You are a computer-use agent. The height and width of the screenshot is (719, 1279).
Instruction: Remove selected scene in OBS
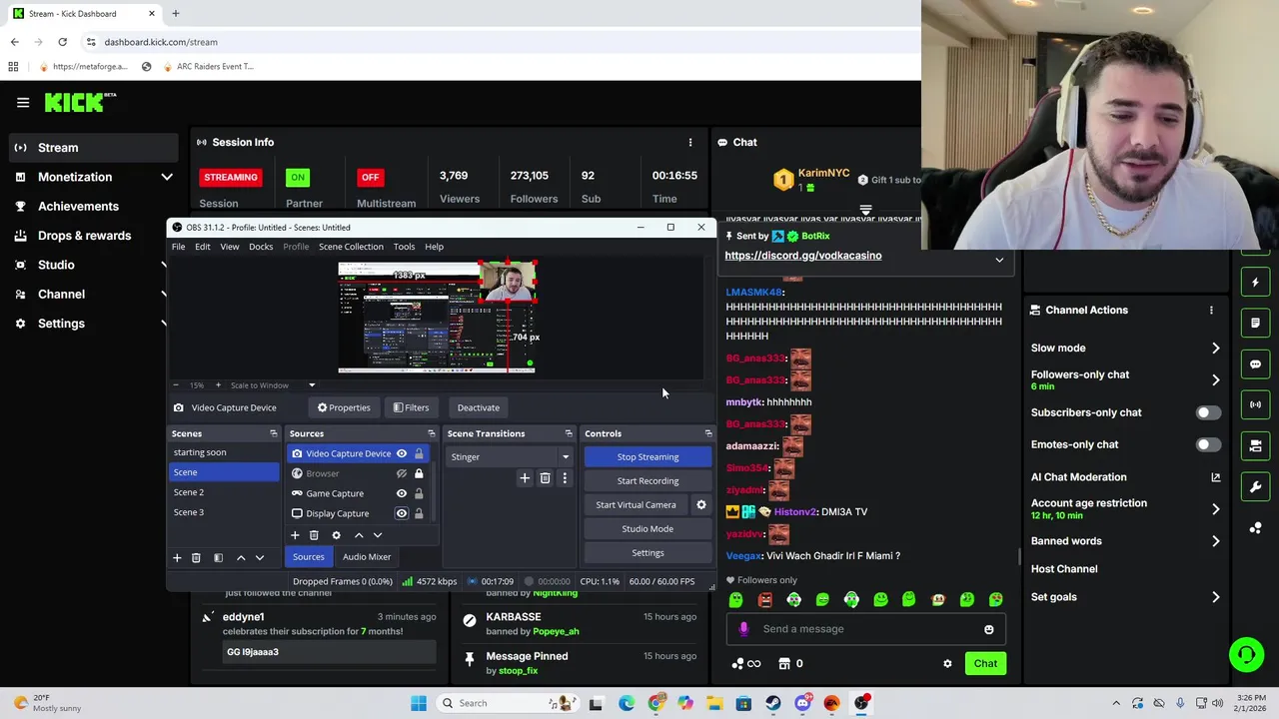pyautogui.click(x=196, y=557)
